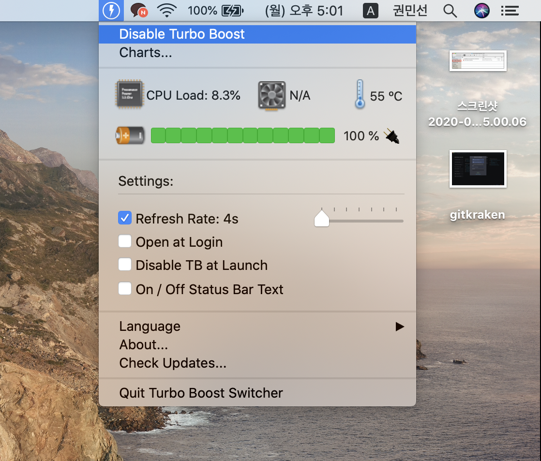Uncheck the Refresh Rate checkbox
This screenshot has height=461, width=541.
pyautogui.click(x=125, y=218)
